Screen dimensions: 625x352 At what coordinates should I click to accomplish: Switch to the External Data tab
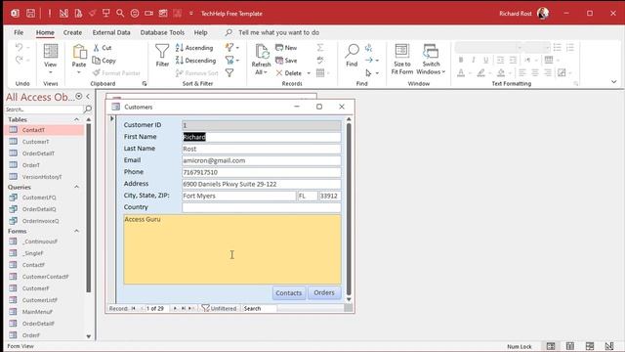pyautogui.click(x=111, y=32)
